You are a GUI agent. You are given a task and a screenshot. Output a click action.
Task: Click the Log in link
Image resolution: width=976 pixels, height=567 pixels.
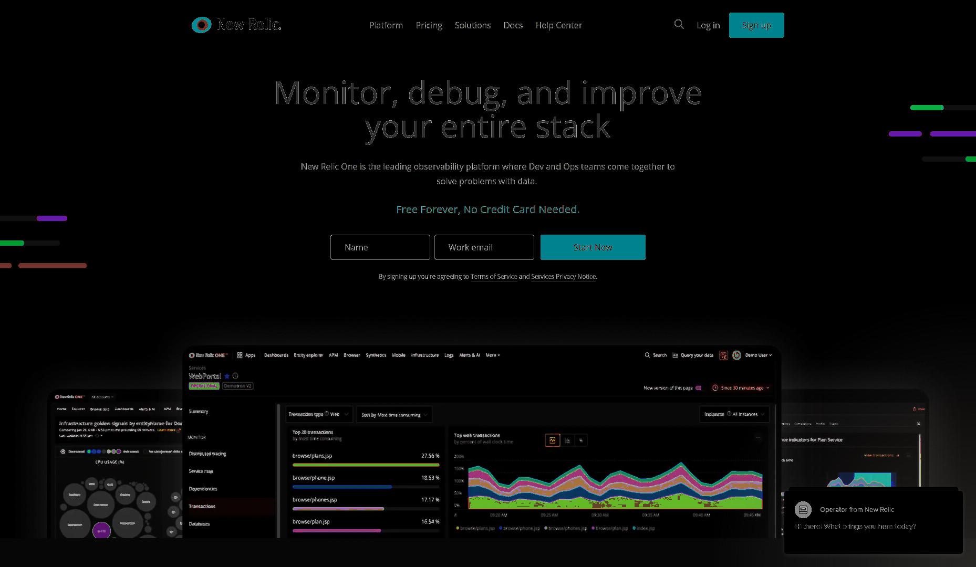pos(708,25)
